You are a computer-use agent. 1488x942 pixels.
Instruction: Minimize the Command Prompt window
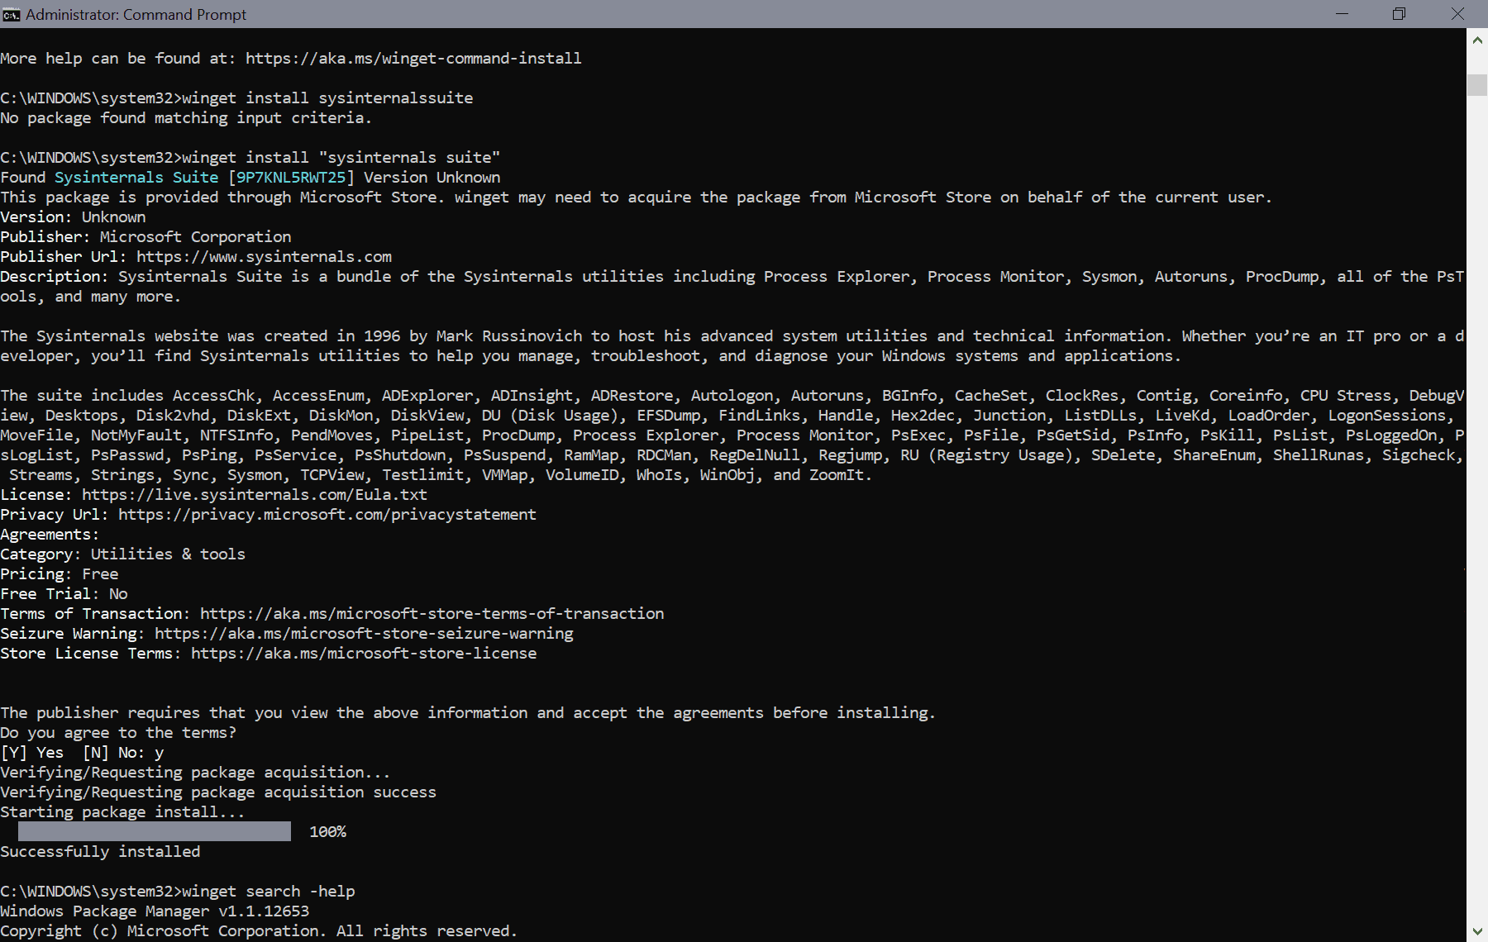[1342, 14]
